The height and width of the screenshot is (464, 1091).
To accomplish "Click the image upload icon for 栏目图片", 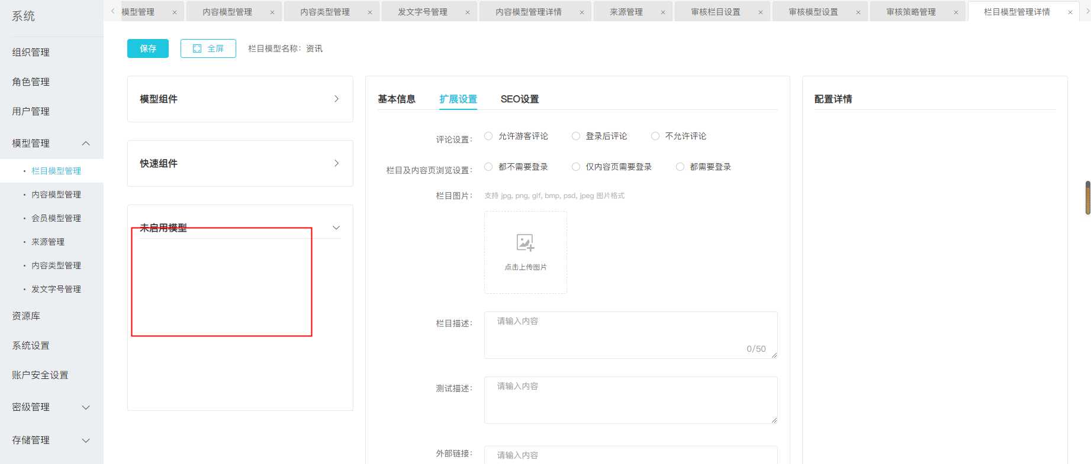I will (525, 243).
